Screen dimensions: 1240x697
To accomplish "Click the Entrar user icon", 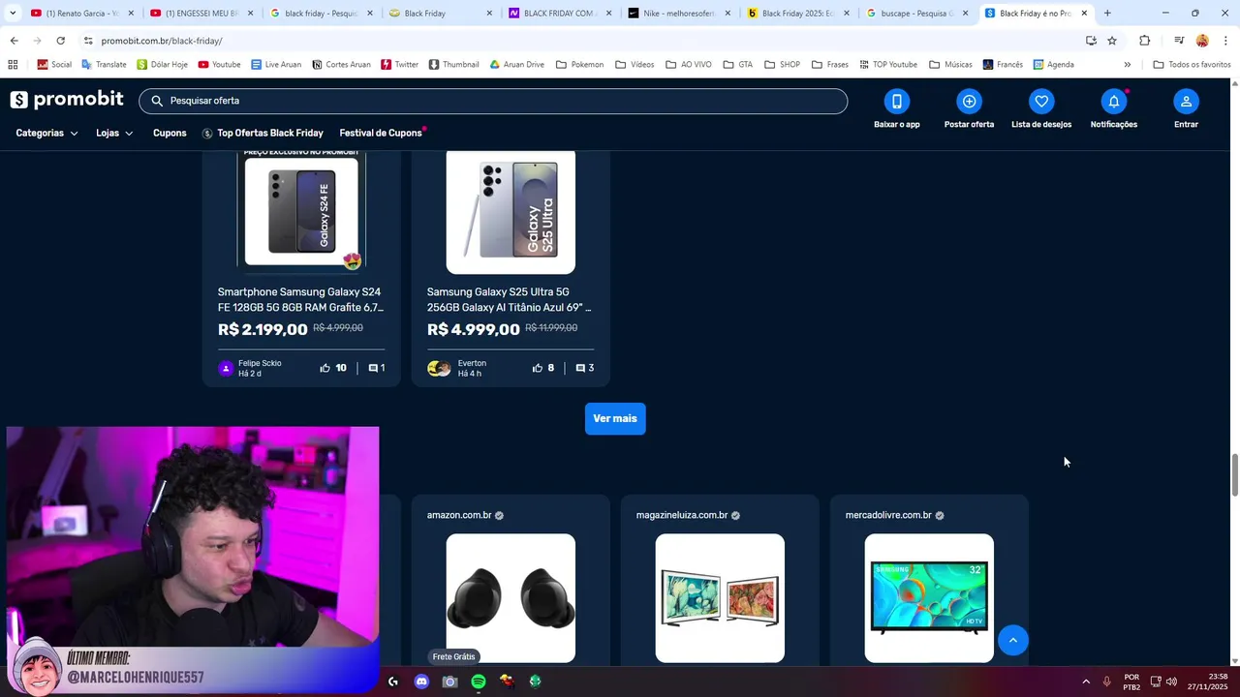I will coord(1186,102).
